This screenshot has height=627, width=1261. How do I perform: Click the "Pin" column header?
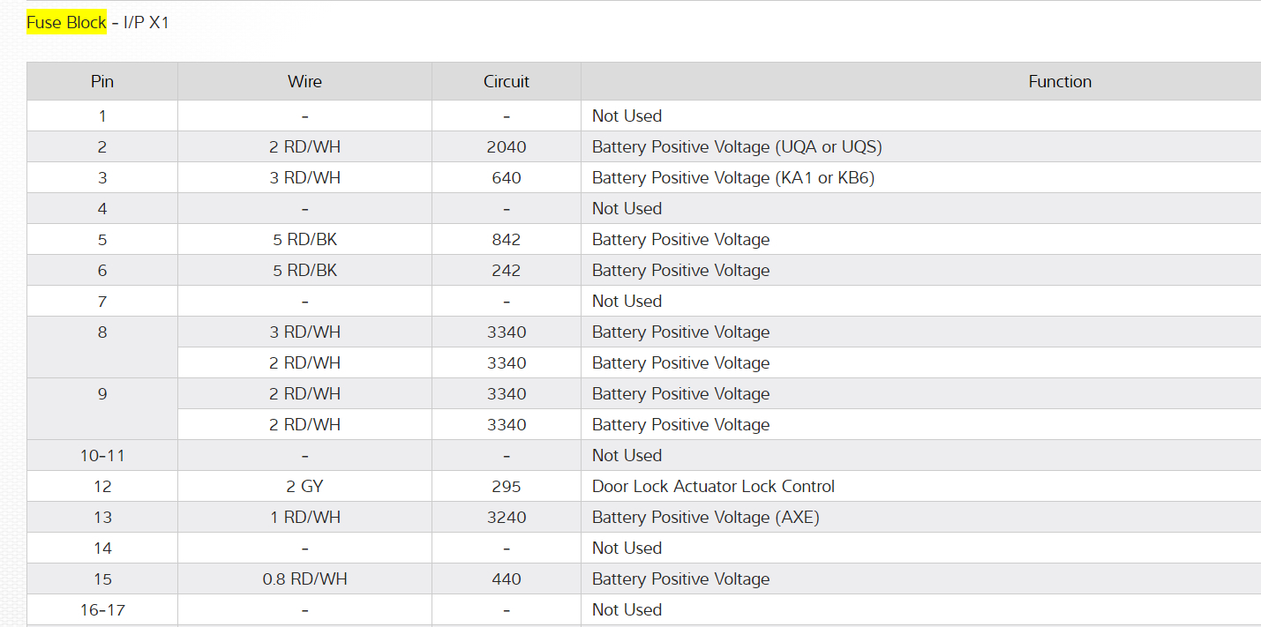coord(102,82)
